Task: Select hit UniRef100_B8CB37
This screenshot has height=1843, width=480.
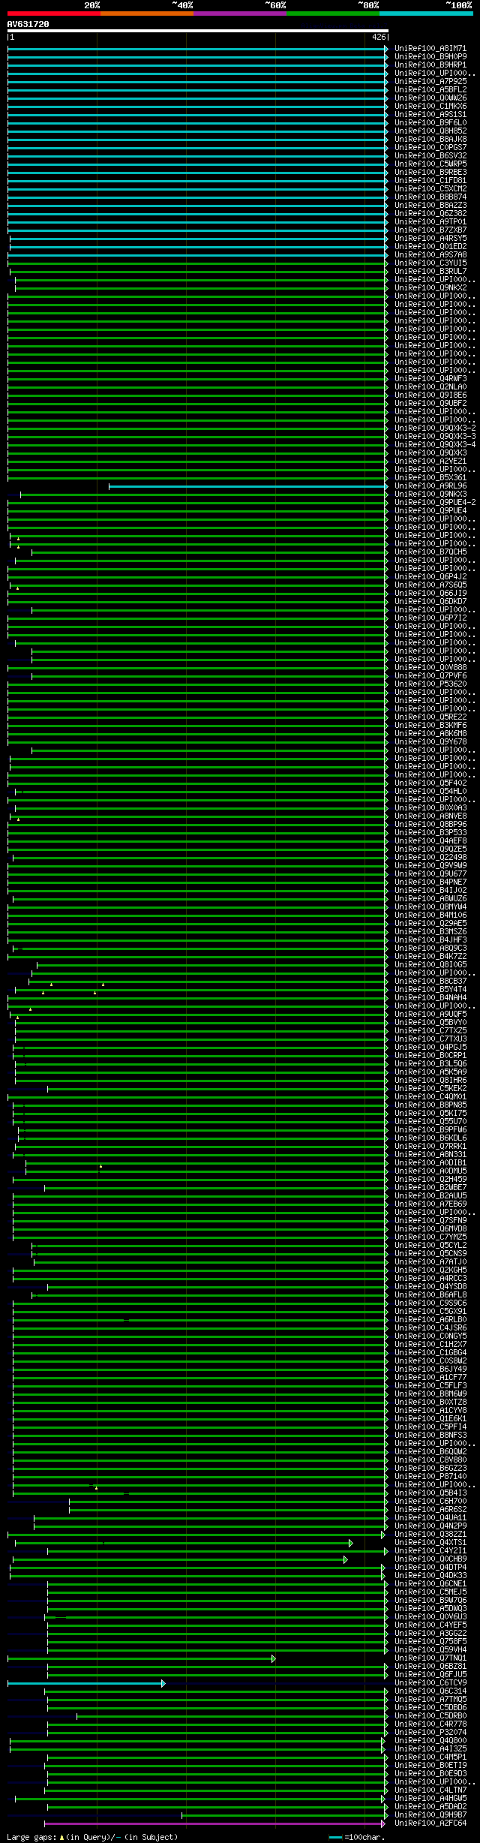Action: tap(430, 982)
